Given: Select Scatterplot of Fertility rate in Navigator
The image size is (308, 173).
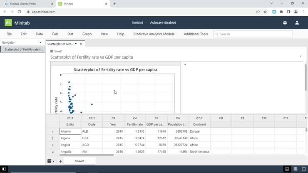Looking at the screenshot, I should [x=23, y=49].
